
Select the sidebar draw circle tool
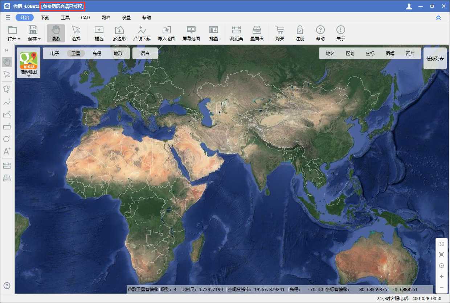[7, 139]
